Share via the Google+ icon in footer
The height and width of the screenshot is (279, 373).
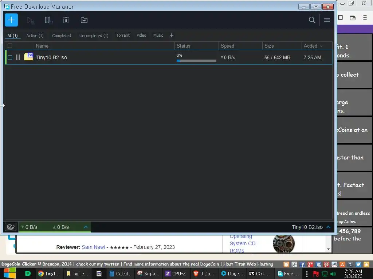click(310, 264)
